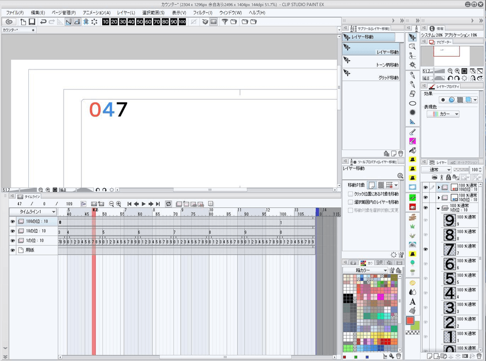Select the Eraser tool in the tool palette
The width and height of the screenshot is (486, 361).
tap(413, 94)
